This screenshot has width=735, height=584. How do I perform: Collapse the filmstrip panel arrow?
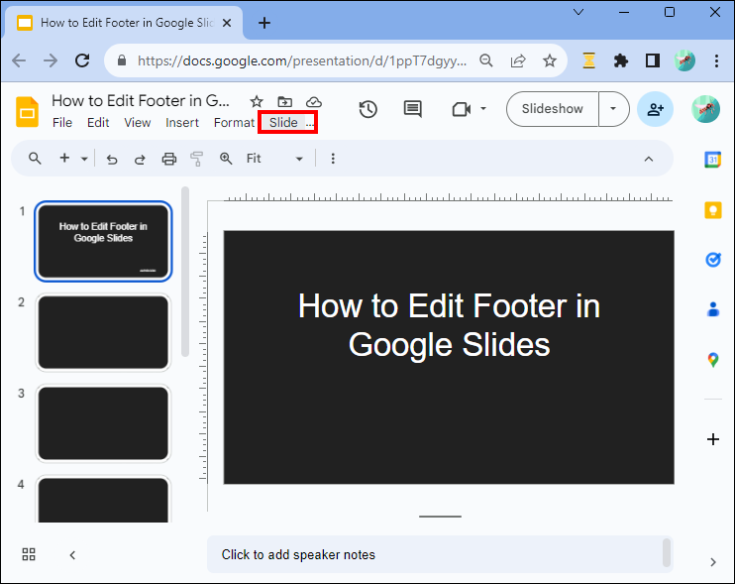coord(72,555)
